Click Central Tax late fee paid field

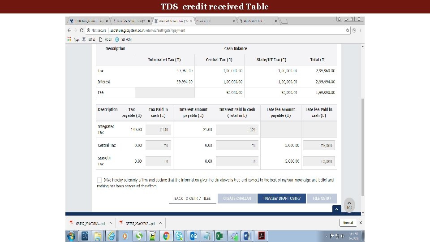click(319, 145)
